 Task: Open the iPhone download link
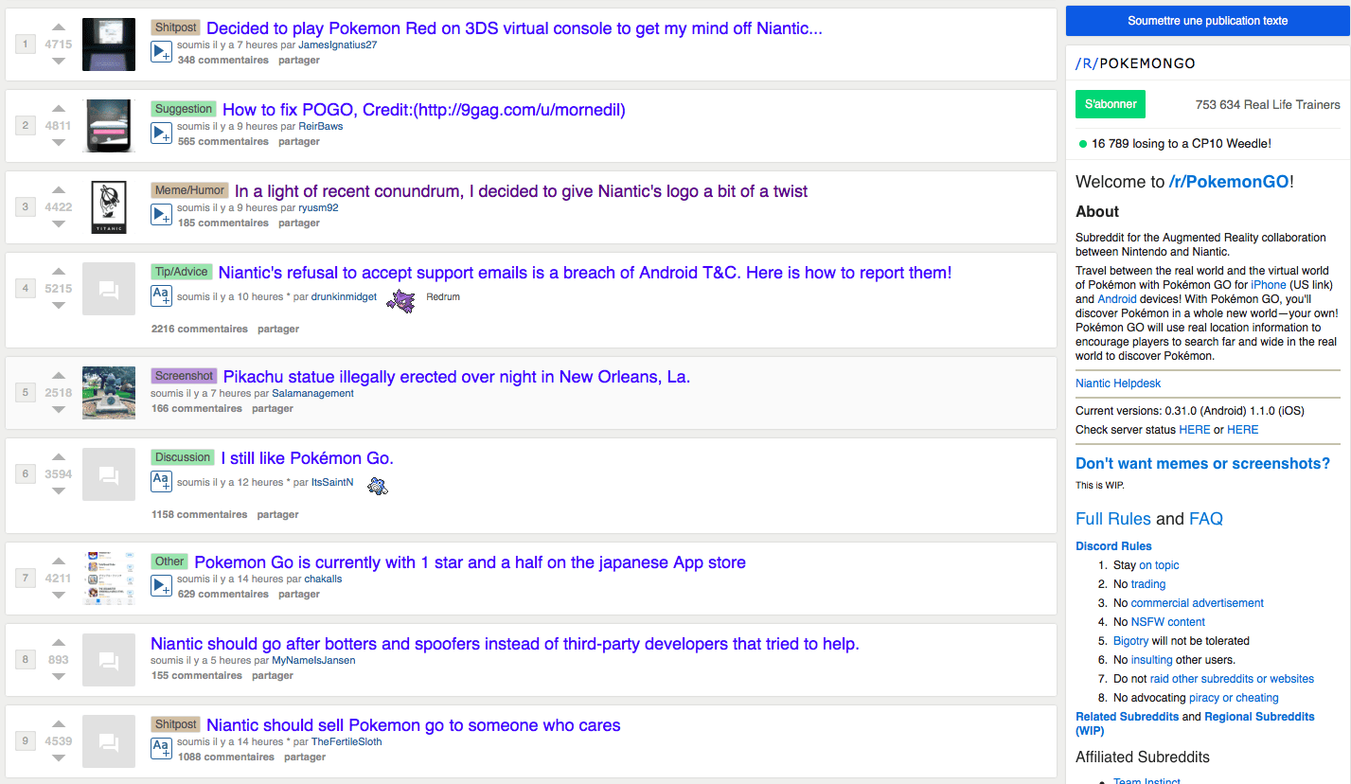[x=1269, y=285]
